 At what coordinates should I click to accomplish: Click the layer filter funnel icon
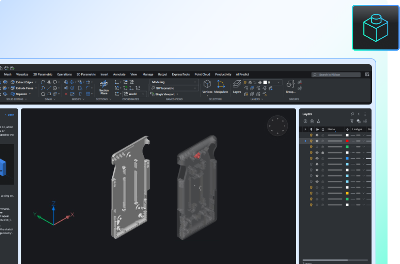(x=352, y=121)
